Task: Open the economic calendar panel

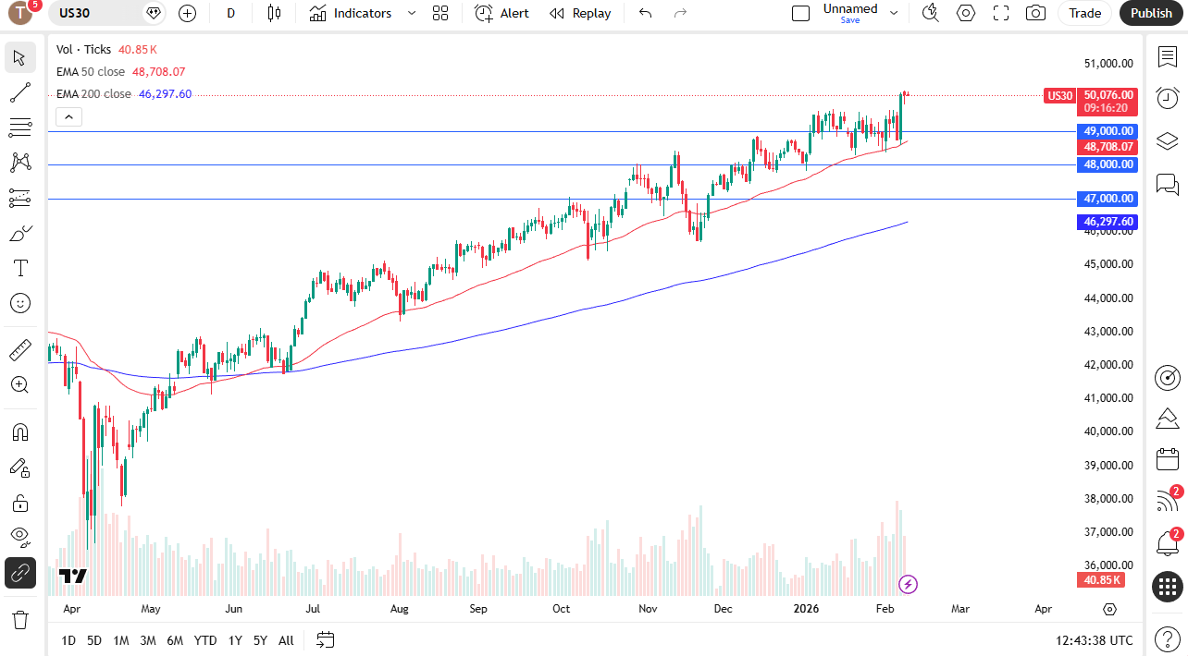Action: click(x=1168, y=459)
